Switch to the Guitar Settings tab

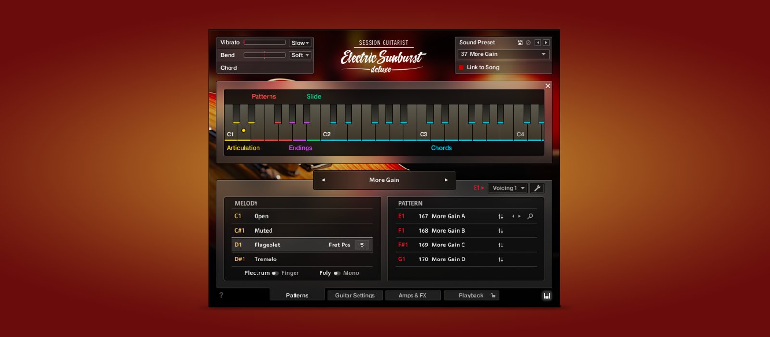click(x=355, y=296)
